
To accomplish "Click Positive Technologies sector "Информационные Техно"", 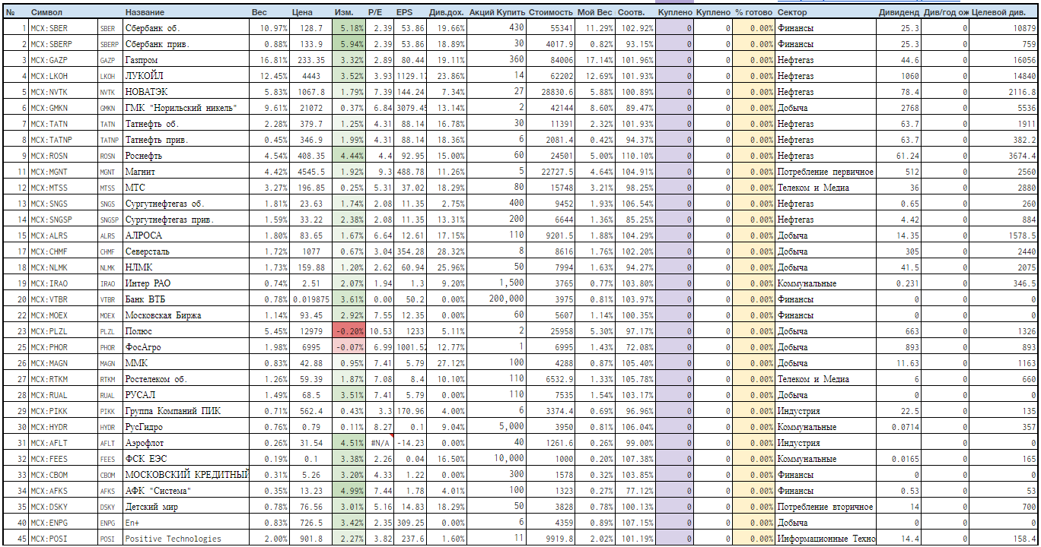I will tap(826, 539).
